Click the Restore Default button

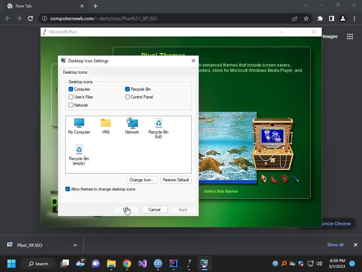coord(176,180)
